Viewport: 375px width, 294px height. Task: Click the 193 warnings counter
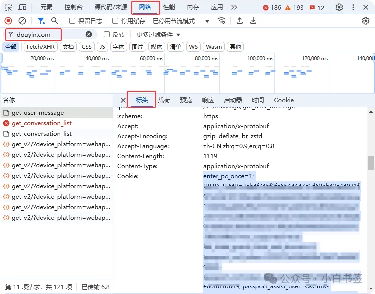pos(294,8)
